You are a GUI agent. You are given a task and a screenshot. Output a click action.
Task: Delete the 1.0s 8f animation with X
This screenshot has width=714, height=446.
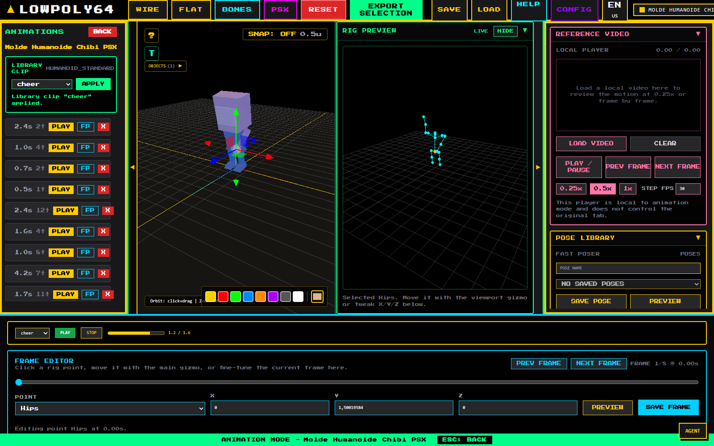click(x=103, y=252)
